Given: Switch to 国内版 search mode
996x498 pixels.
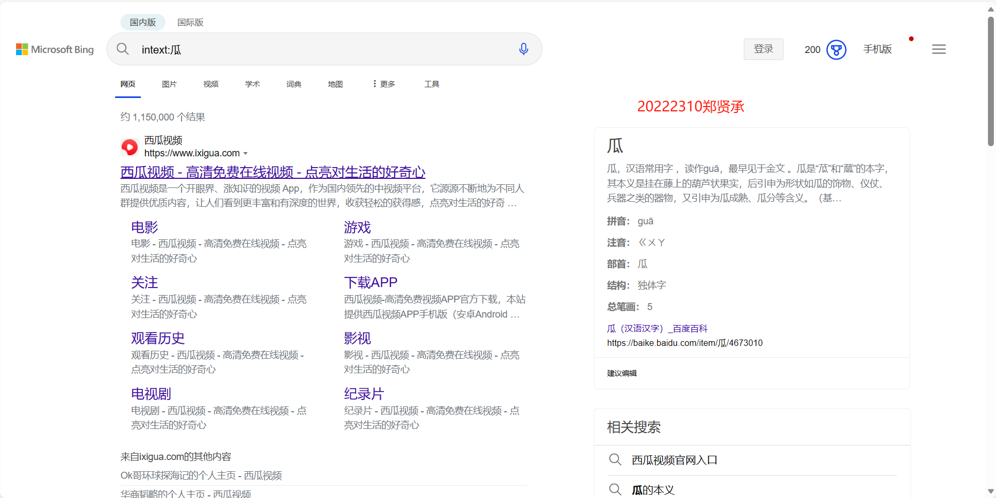Looking at the screenshot, I should pos(143,22).
